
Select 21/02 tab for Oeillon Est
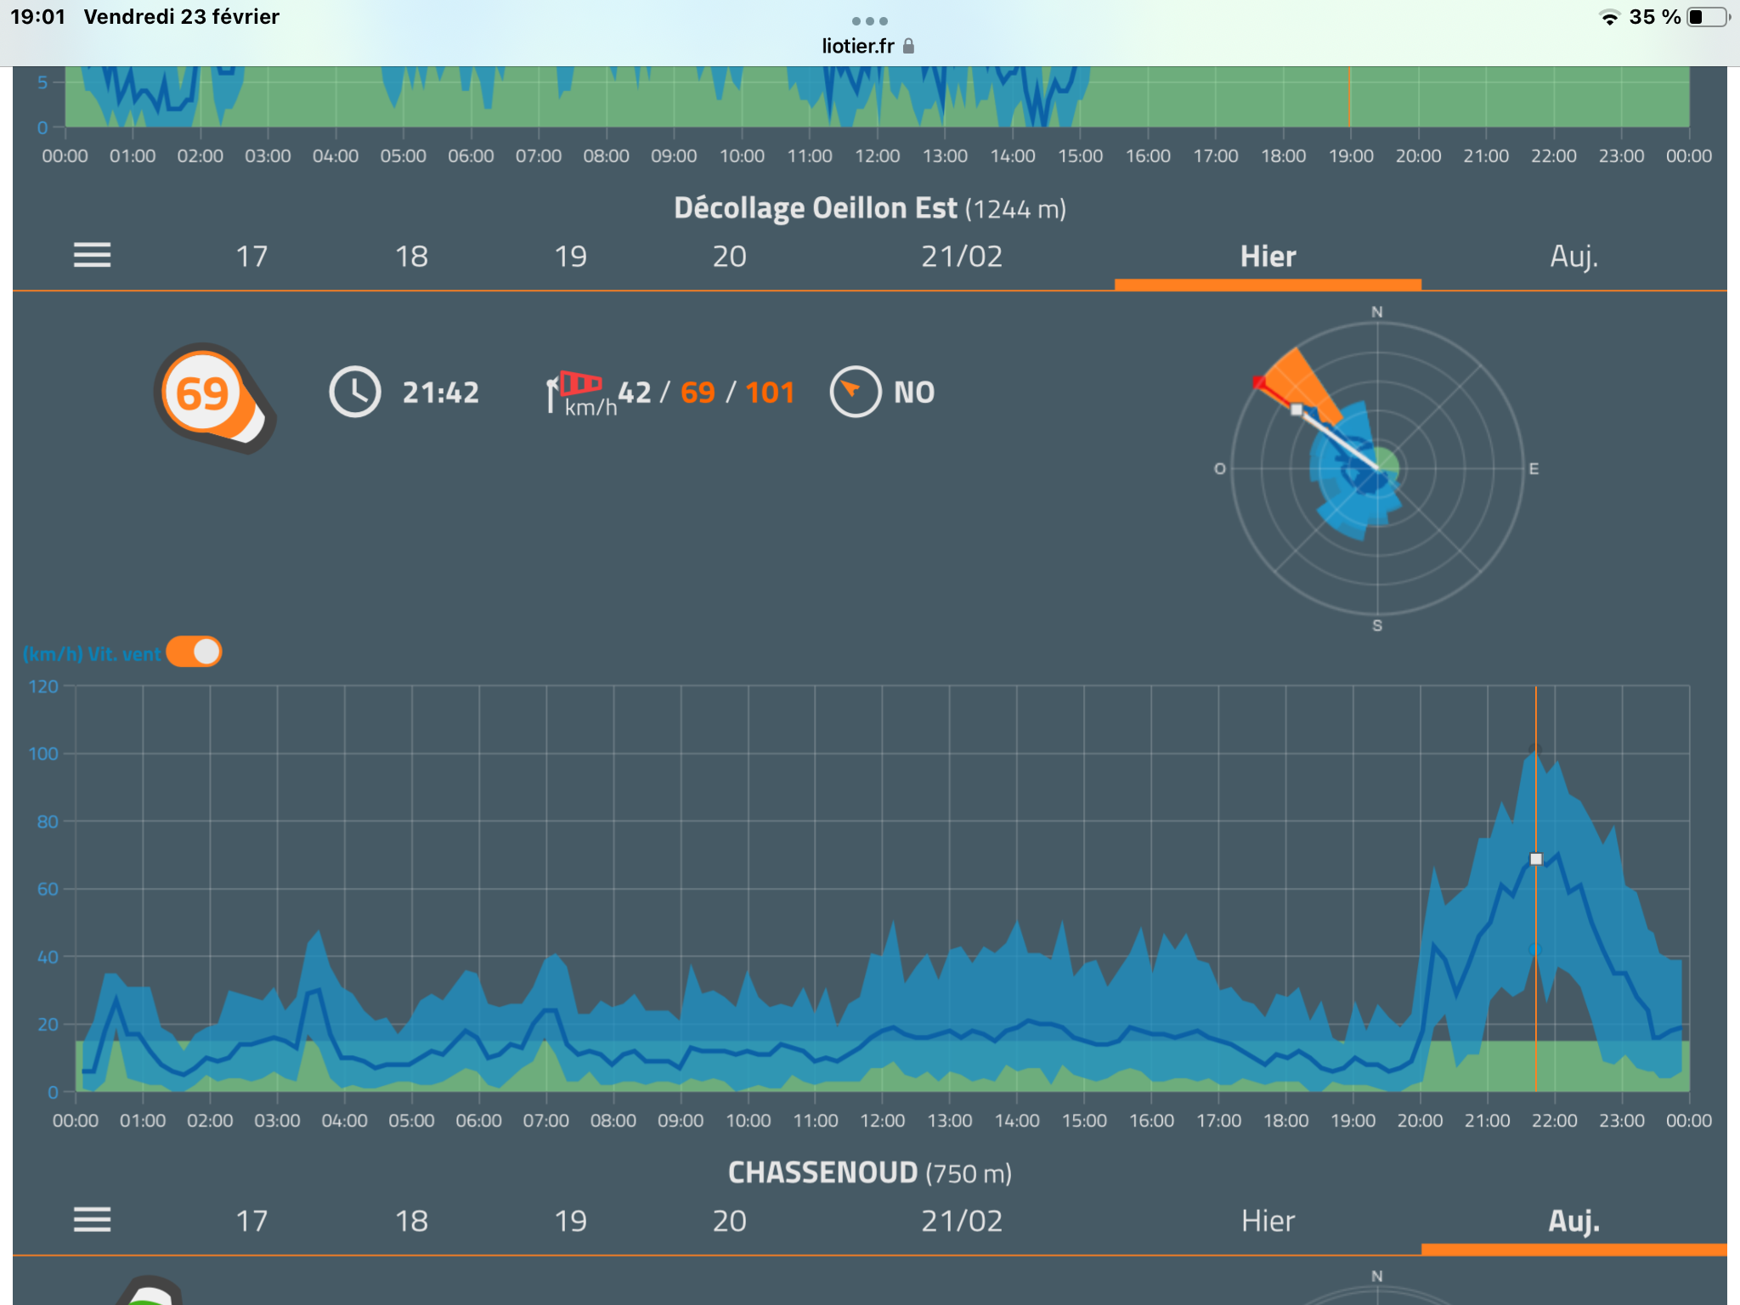tap(962, 256)
